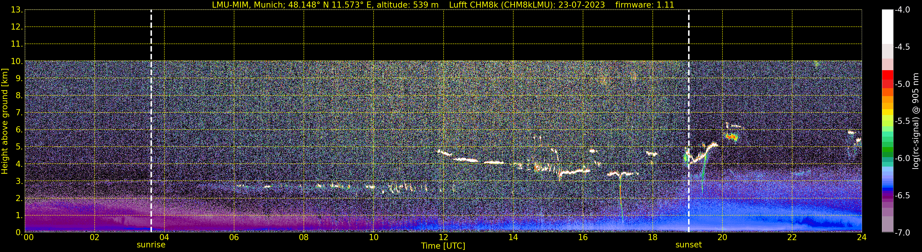Click the 'Height above ground [km]' axis label
Viewport: 922px width, 252px height.
(5, 121)
